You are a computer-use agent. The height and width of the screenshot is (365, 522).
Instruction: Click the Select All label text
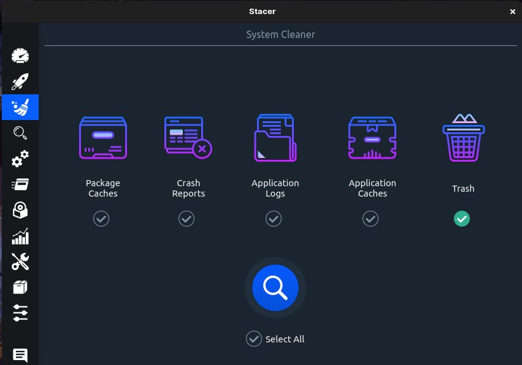285,339
